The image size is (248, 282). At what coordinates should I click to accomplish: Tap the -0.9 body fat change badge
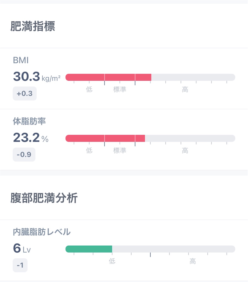24,154
